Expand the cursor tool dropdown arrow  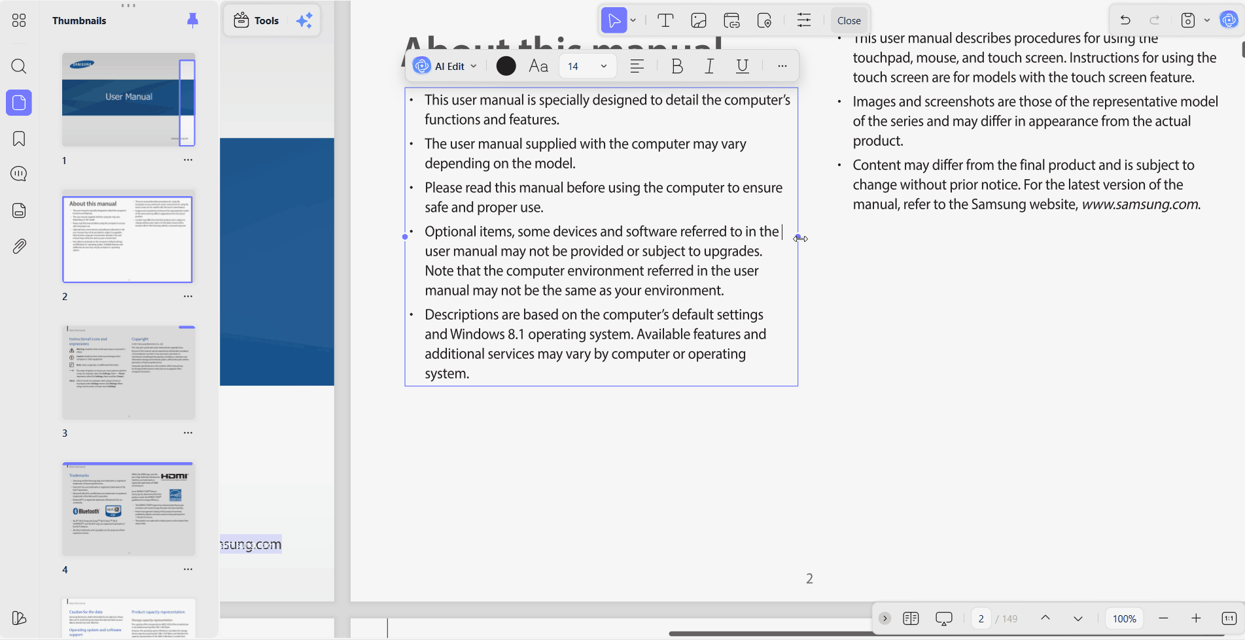pyautogui.click(x=633, y=21)
